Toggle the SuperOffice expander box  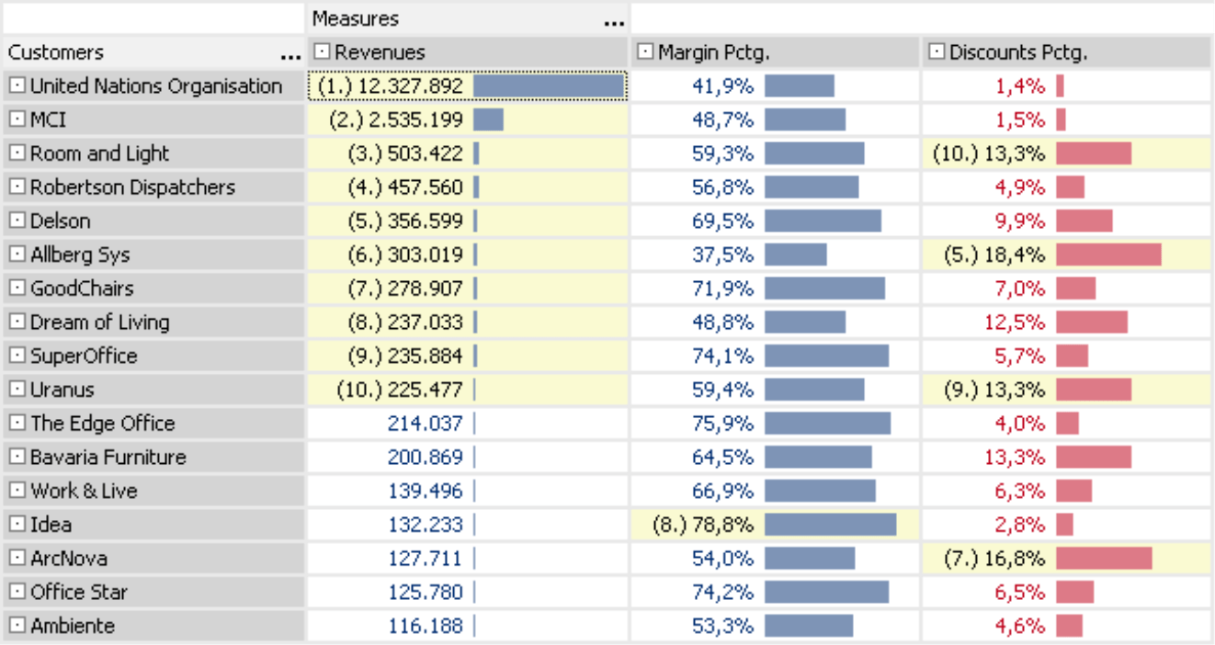coord(17,356)
